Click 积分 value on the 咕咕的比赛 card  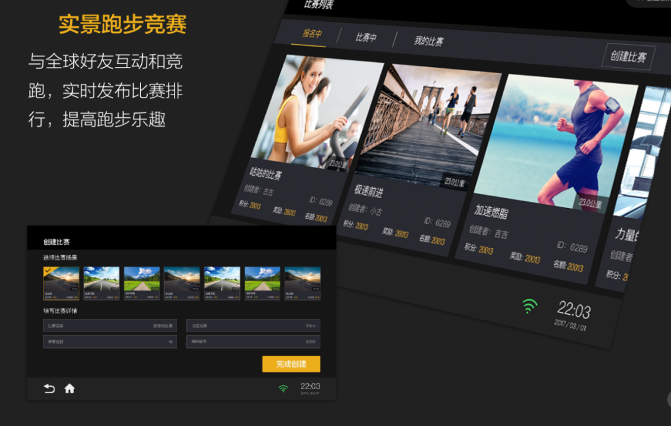tap(255, 206)
